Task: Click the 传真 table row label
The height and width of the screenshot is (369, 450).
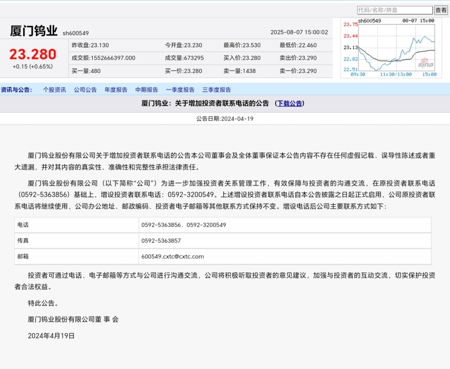Action: [x=23, y=241]
